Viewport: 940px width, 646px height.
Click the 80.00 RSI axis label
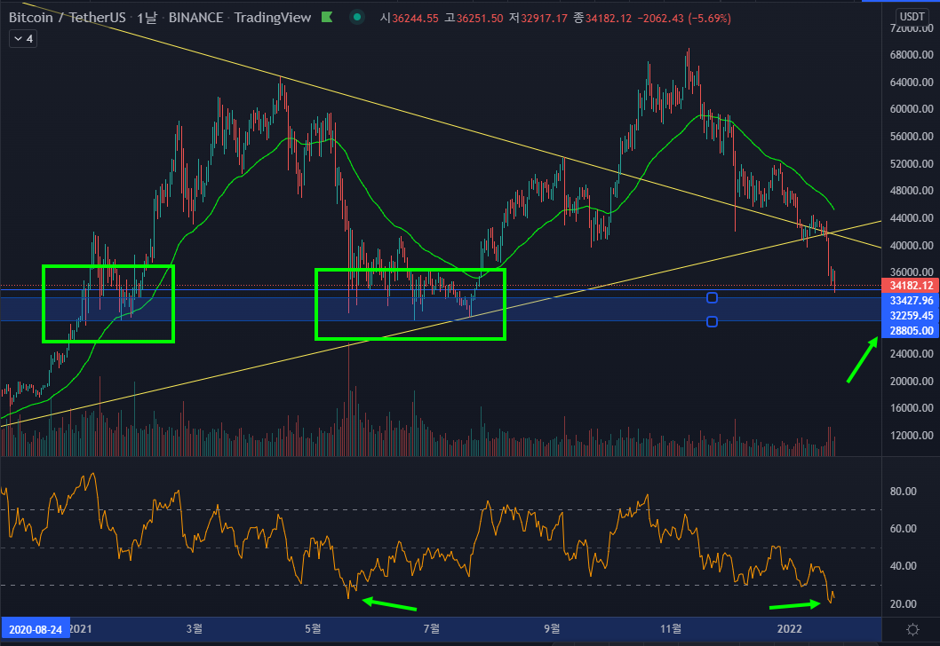tap(903, 491)
